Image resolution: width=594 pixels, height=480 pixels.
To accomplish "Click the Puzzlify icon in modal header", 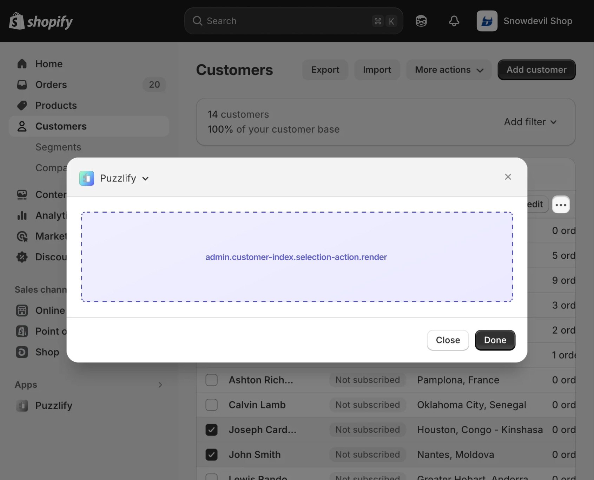I will tap(87, 178).
